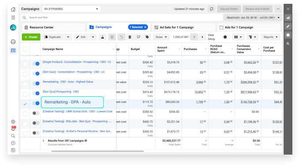Open the account overview gauge icon

coord(13,42)
